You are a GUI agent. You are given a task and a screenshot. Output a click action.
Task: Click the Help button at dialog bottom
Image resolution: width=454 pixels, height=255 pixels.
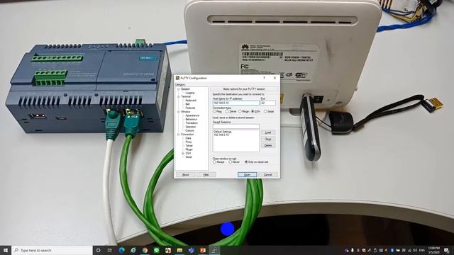pos(206,175)
